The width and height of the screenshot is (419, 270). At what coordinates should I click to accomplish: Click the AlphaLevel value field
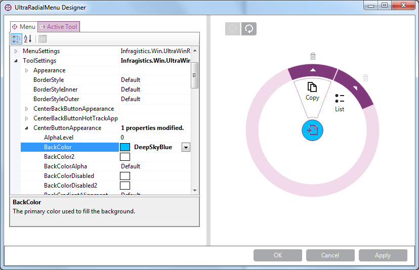[154, 138]
